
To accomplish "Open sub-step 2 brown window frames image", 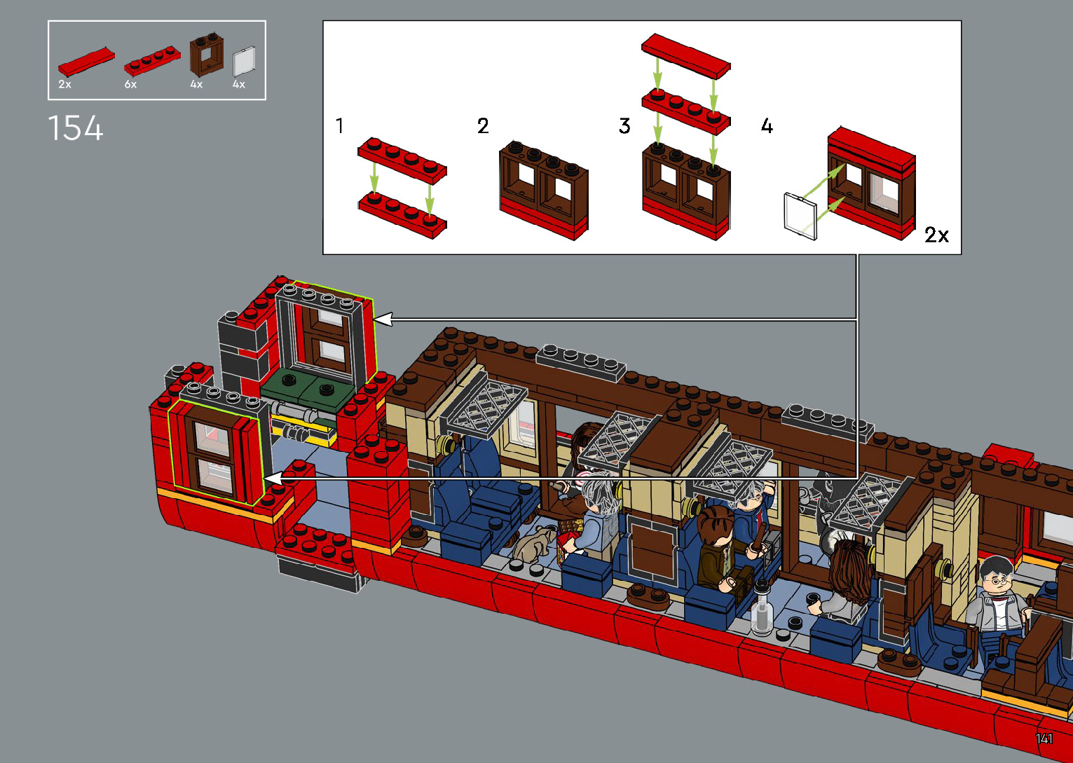I will pyautogui.click(x=544, y=191).
